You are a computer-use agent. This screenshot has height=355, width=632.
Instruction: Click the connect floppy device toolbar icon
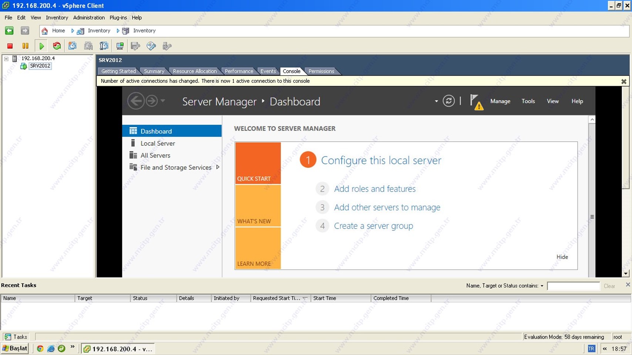point(135,46)
